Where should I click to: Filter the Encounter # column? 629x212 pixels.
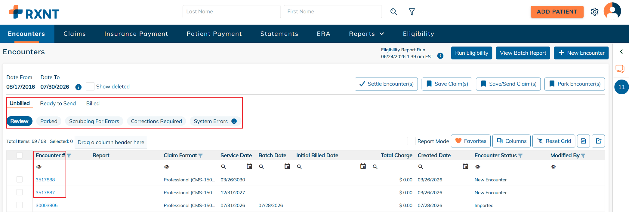(x=69, y=156)
